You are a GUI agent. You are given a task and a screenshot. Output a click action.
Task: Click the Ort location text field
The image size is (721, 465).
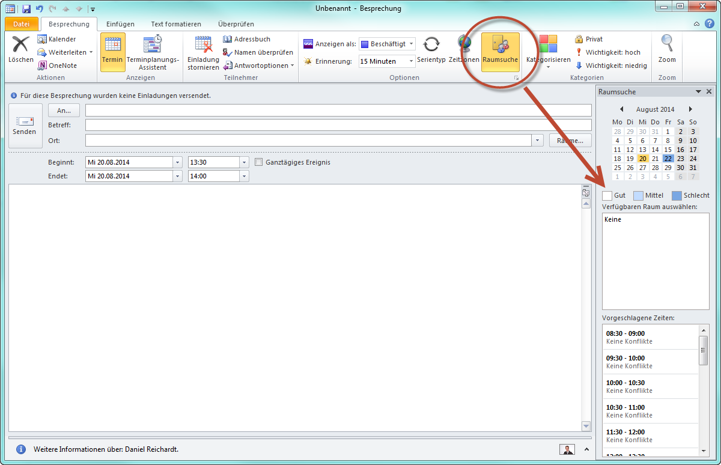[x=309, y=141]
